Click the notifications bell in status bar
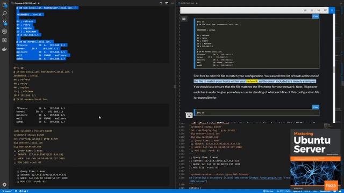The width and height of the screenshot is (344, 193). [340, 191]
